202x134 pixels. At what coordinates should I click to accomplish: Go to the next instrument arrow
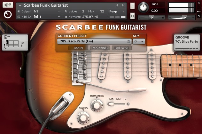click(x=123, y=5)
